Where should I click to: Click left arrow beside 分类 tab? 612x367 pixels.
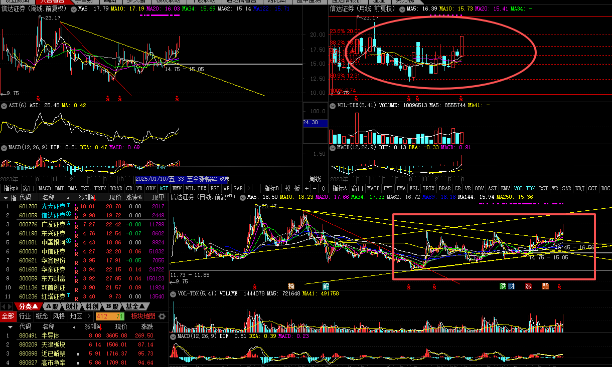coord(3,306)
